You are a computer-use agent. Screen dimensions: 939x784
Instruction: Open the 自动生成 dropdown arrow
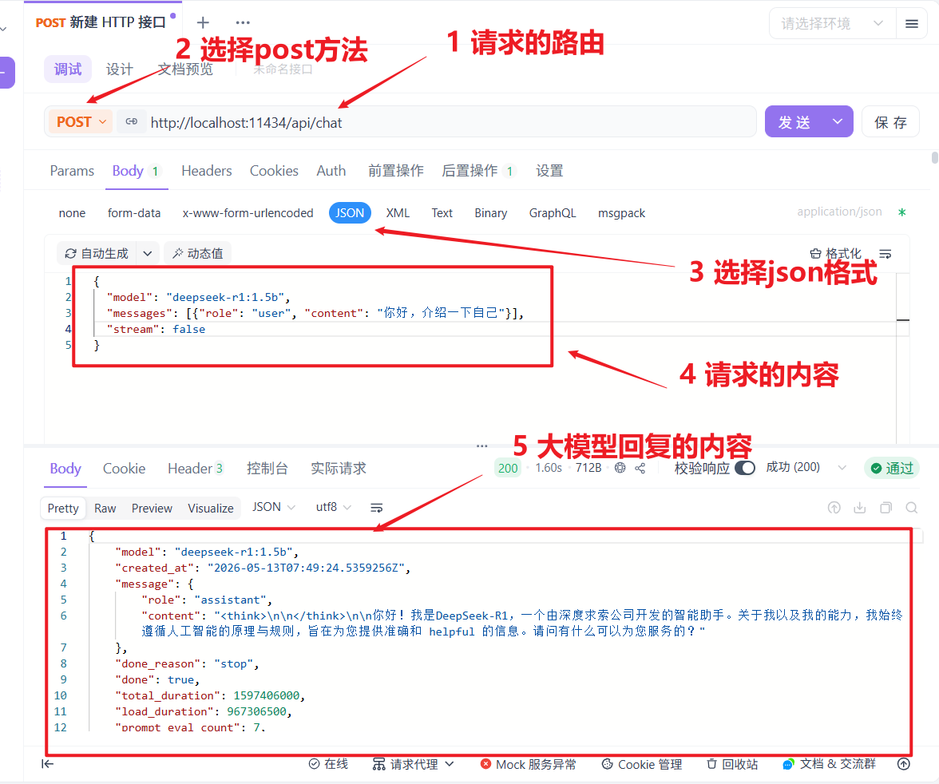click(x=147, y=253)
